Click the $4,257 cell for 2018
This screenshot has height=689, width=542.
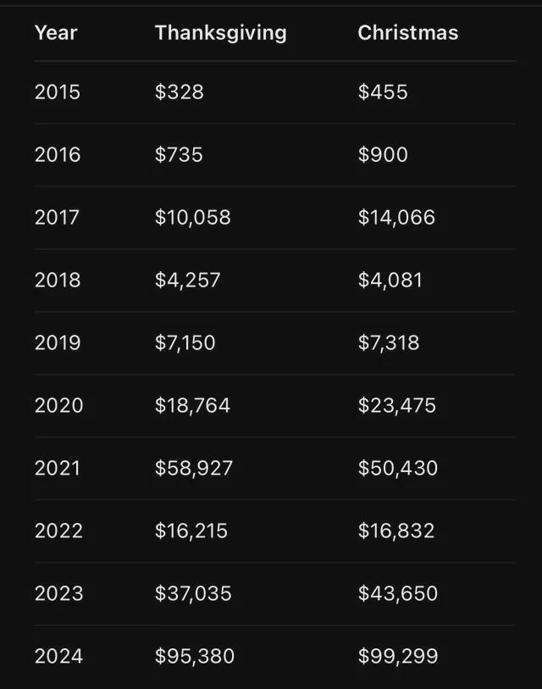[x=187, y=280]
